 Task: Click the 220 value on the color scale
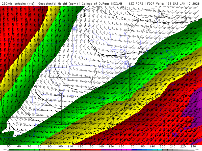click(183, 146)
